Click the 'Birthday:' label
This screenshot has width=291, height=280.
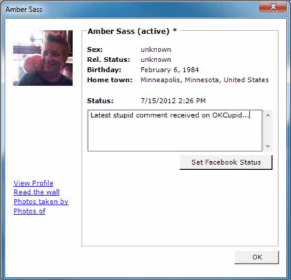[x=104, y=70]
